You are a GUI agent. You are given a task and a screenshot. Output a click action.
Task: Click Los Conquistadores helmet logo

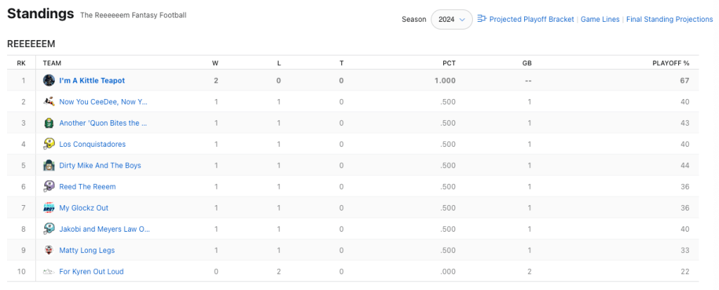(49, 144)
